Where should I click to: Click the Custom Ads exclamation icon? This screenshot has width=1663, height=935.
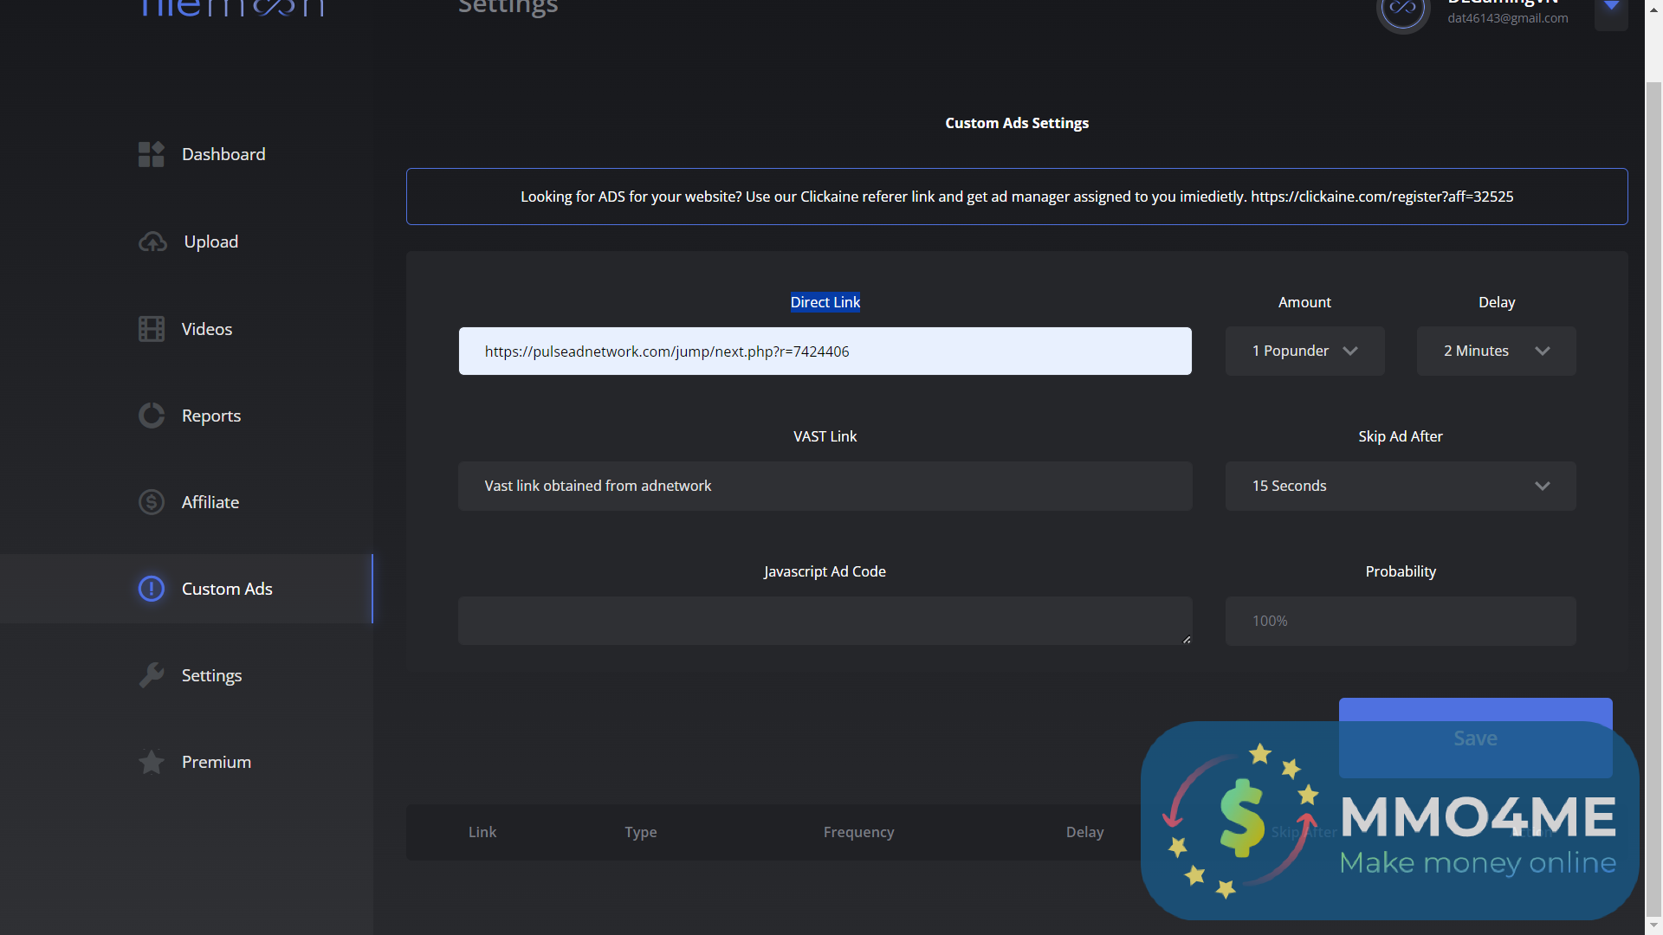click(x=151, y=589)
